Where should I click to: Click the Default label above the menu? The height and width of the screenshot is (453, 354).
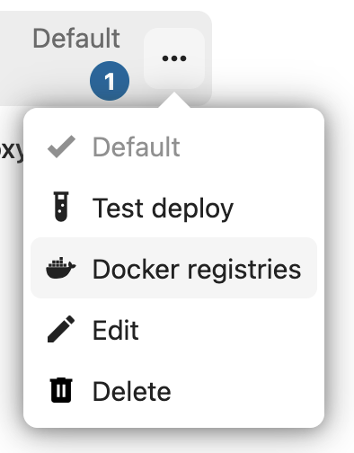pyautogui.click(x=76, y=38)
